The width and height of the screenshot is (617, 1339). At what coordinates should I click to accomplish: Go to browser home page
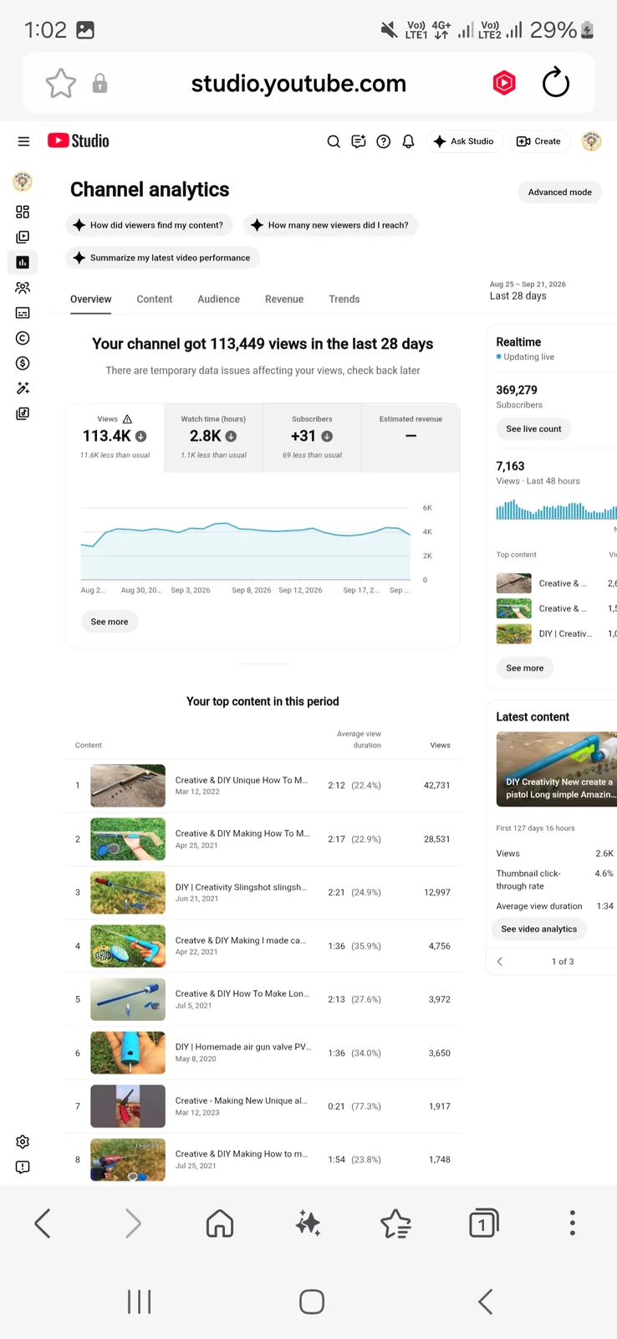(x=220, y=1224)
